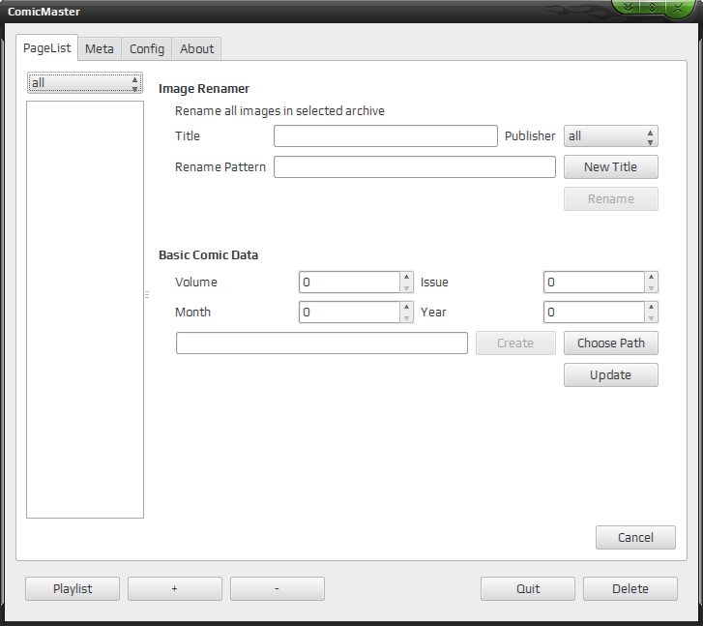Click the Delete button
Screen dimensions: 703x626
click(x=630, y=589)
